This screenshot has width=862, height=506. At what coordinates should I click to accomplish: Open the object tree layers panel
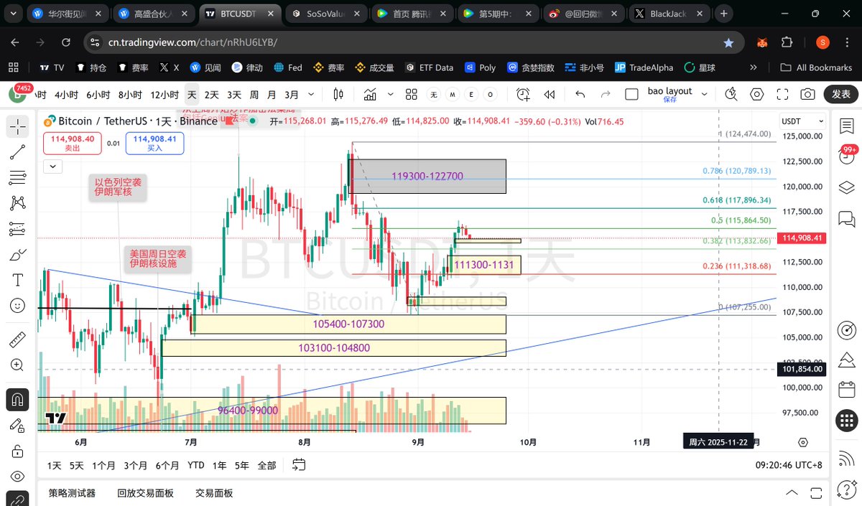tap(846, 188)
